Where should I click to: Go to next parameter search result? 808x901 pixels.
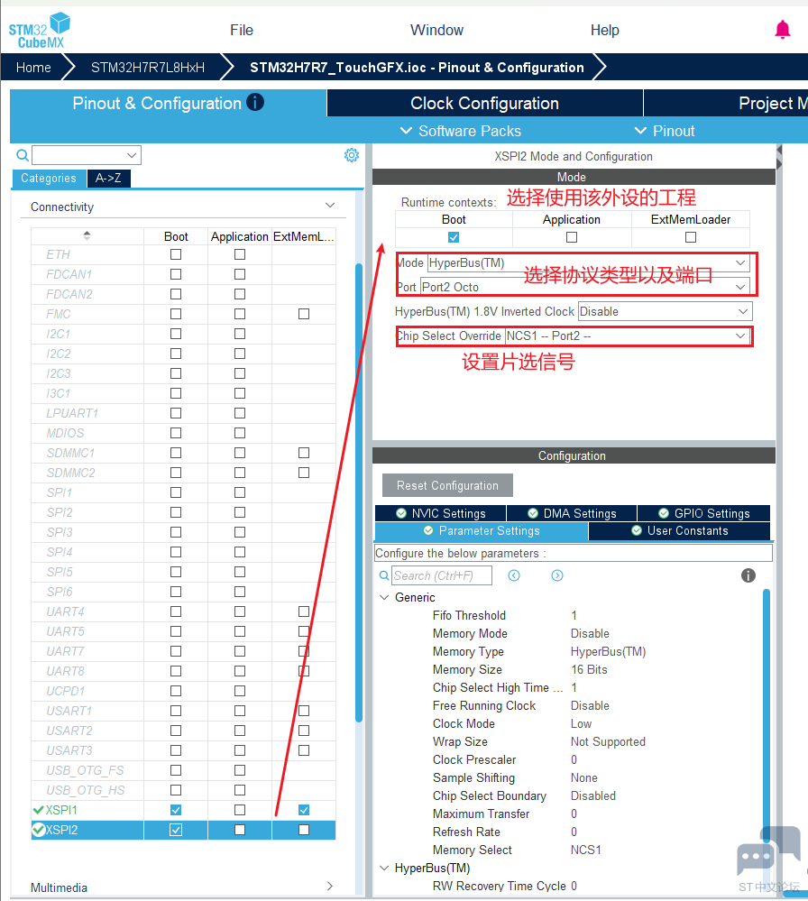557,575
